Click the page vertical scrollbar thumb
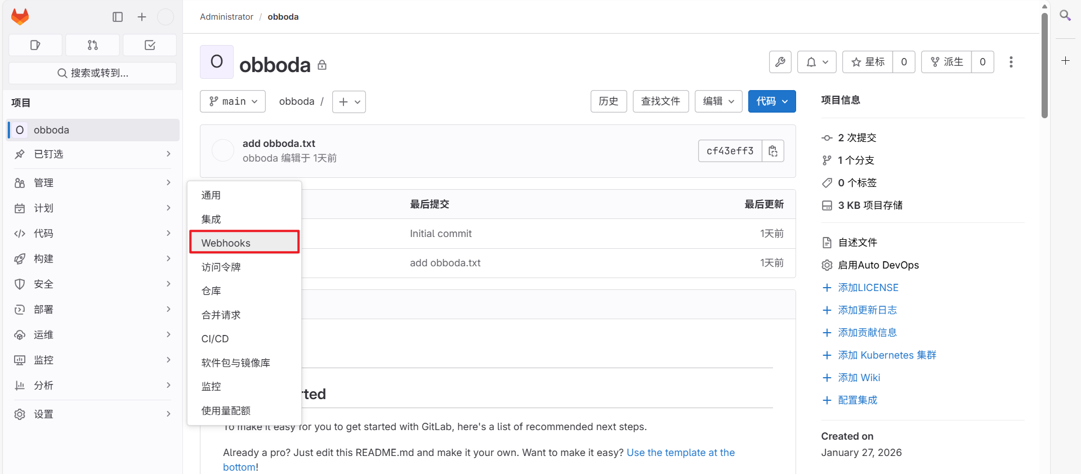This screenshot has height=474, width=1081. pos(1044,65)
